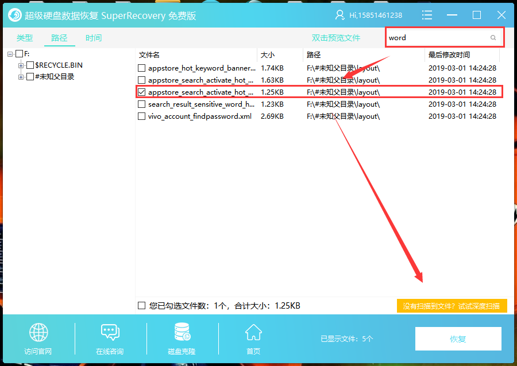
Task: Switch to the 时间 tab
Action: (x=94, y=38)
